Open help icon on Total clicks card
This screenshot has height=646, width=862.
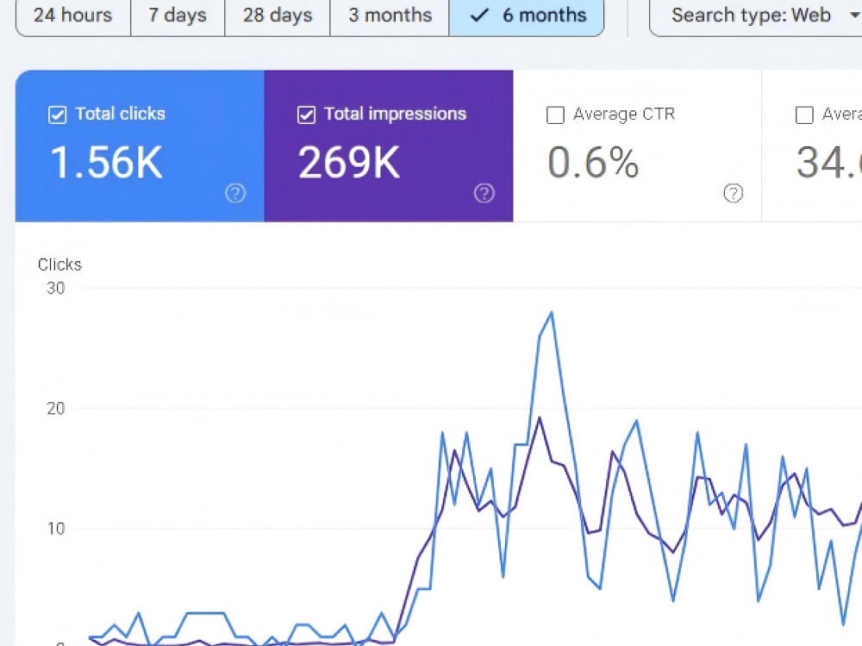tap(235, 193)
